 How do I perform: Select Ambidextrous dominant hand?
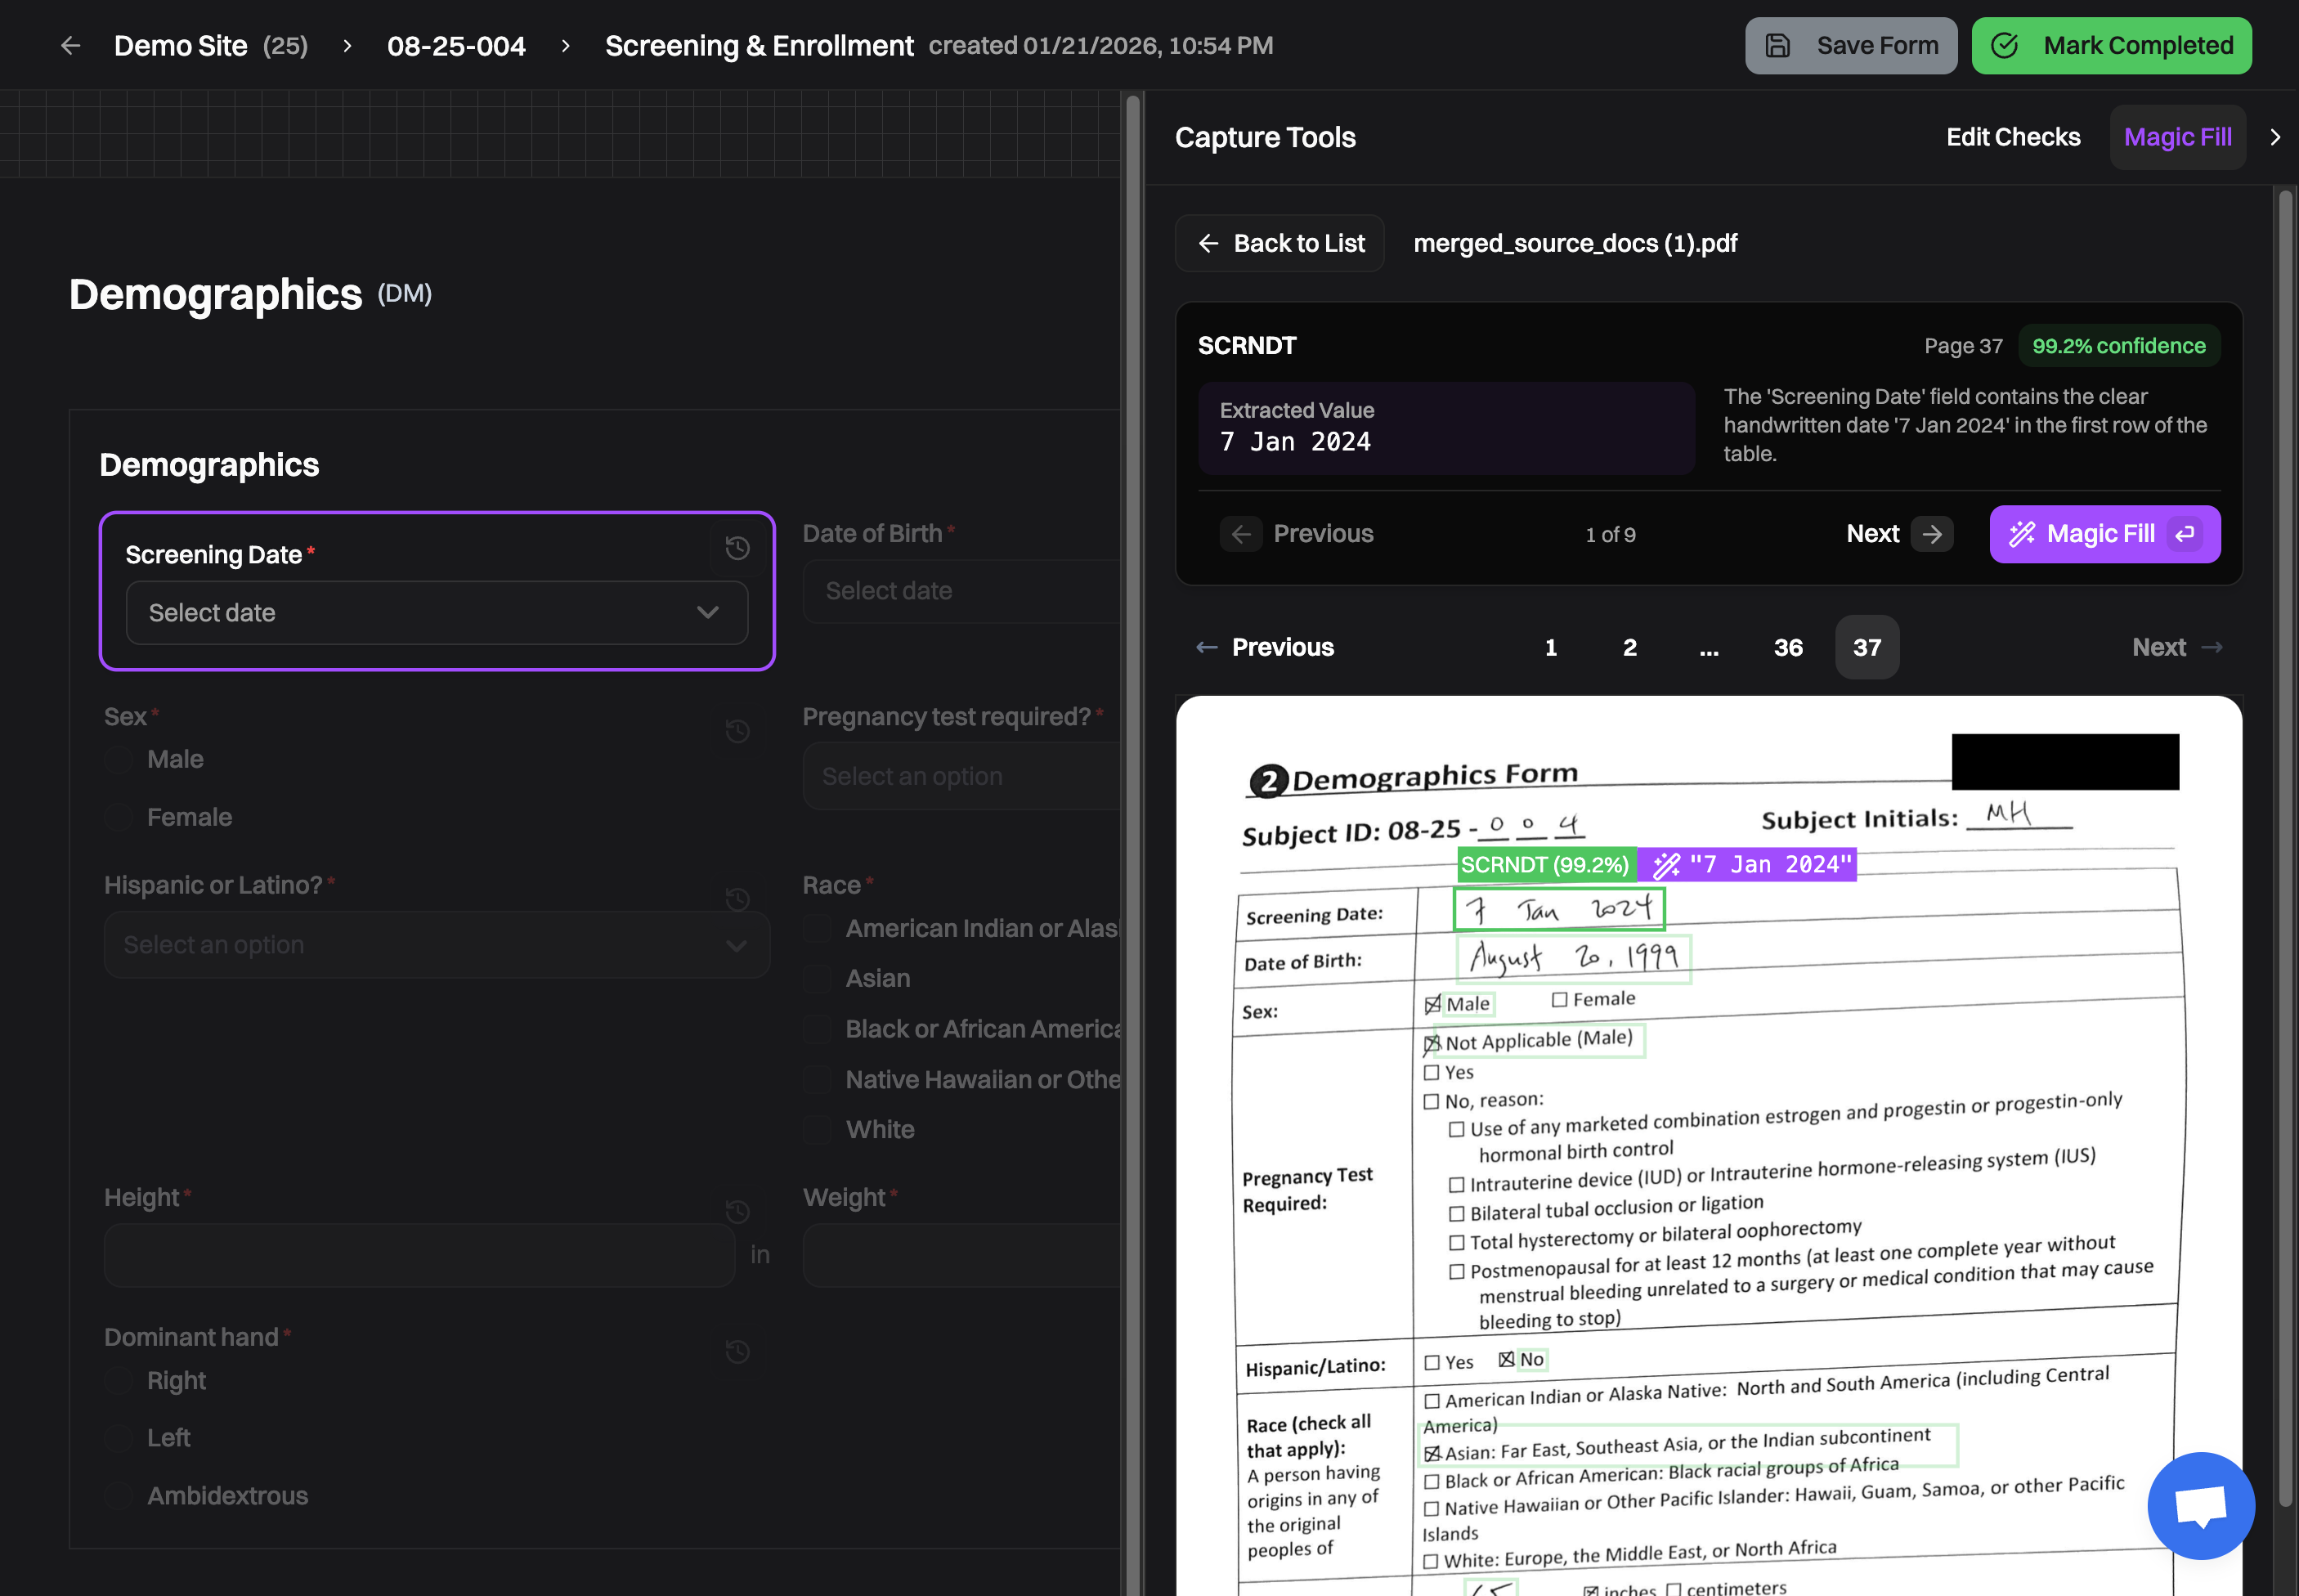pos(119,1496)
